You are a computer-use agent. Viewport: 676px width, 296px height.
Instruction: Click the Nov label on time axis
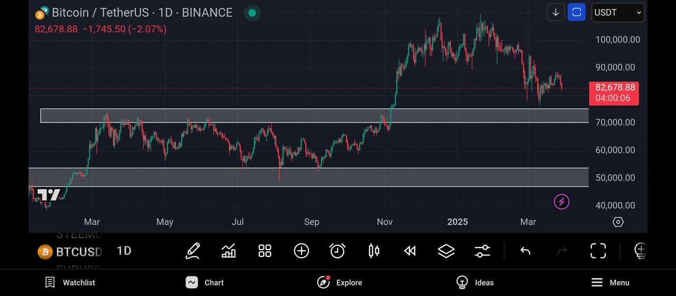click(x=384, y=222)
